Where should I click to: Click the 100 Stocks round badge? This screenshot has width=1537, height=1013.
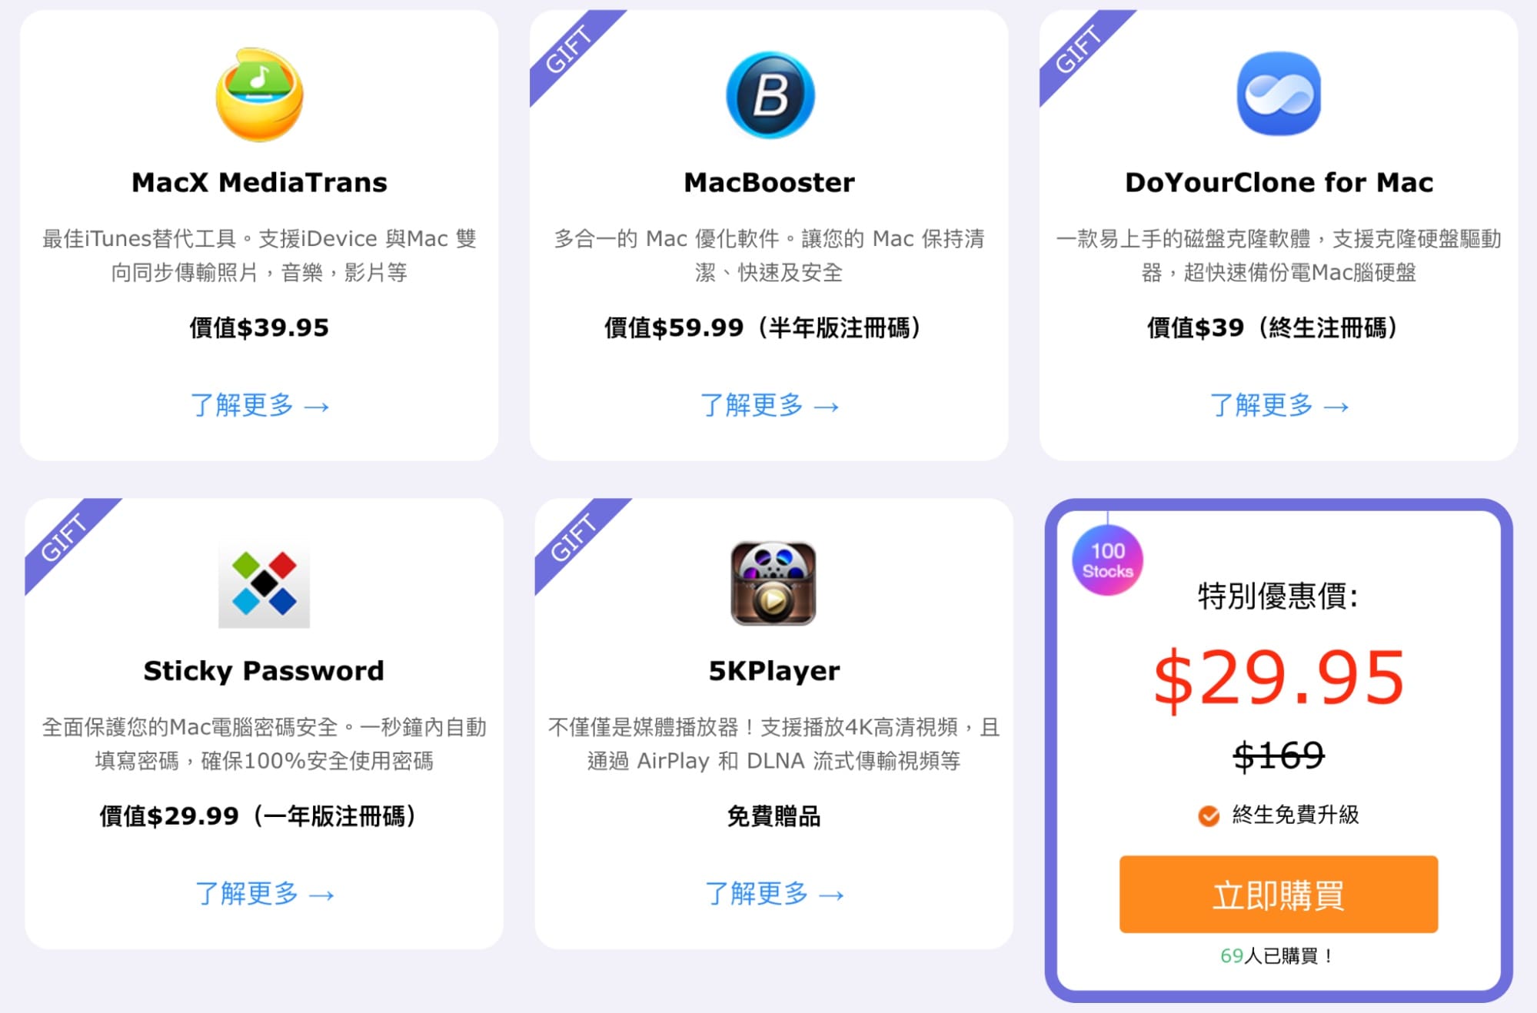coord(1107,560)
